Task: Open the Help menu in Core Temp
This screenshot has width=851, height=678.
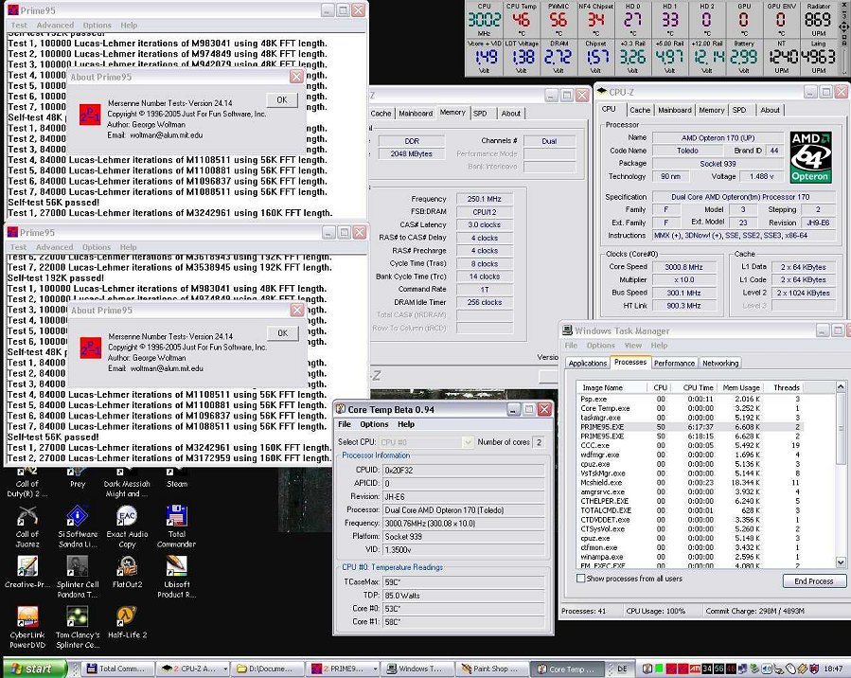Action: (x=406, y=424)
